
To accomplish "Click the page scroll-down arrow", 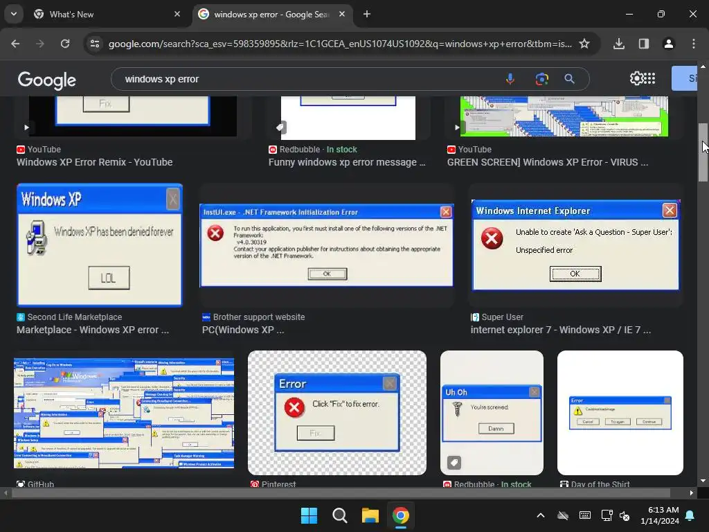I will tap(703, 481).
